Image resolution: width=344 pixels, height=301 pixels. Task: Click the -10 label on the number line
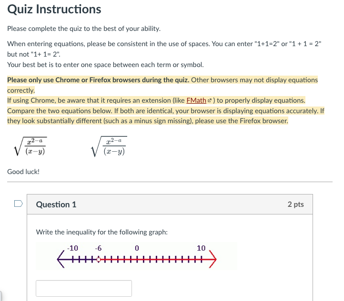[x=72, y=248]
